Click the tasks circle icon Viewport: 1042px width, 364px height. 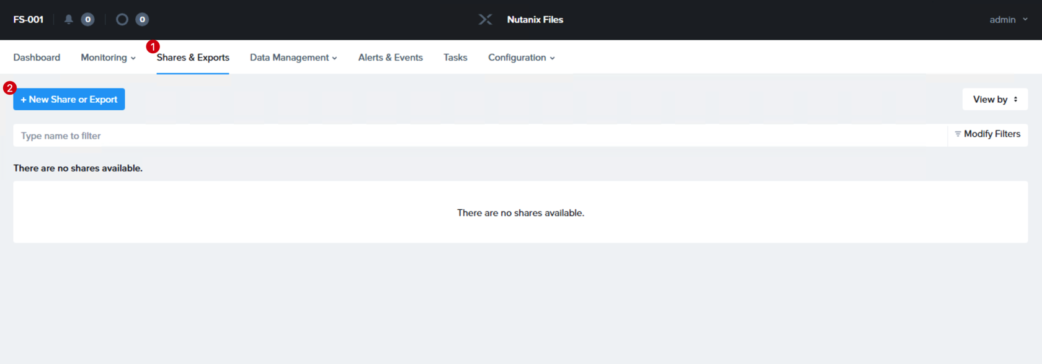click(122, 19)
